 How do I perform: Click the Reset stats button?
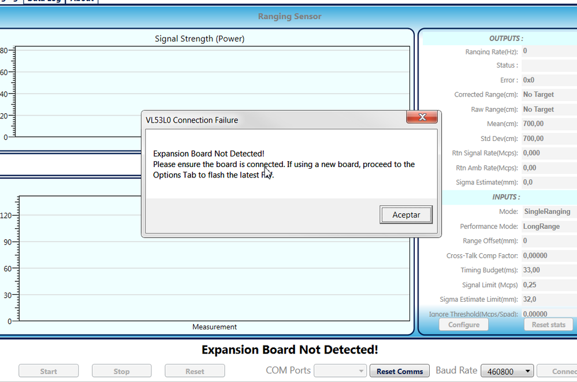click(x=548, y=325)
